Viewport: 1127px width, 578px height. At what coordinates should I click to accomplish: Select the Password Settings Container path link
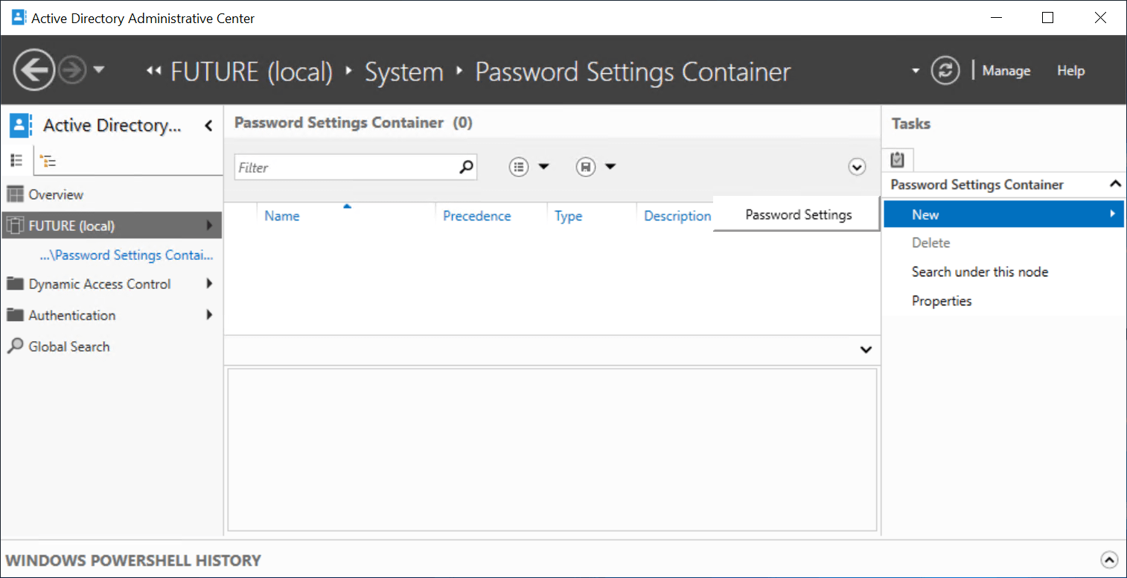127,255
